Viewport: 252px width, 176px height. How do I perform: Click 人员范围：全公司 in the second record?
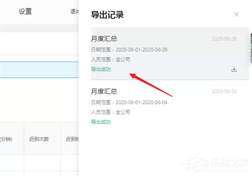pos(110,112)
